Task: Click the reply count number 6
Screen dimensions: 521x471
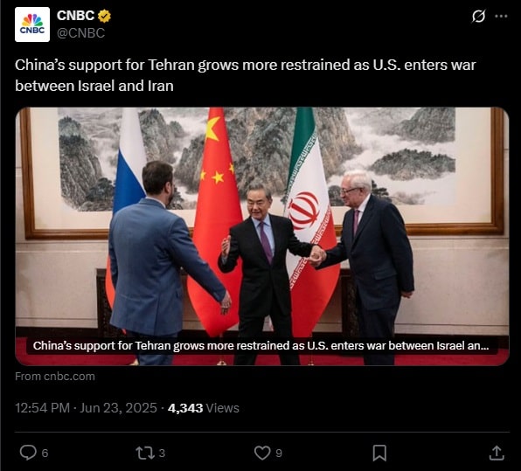Action: click(45, 453)
